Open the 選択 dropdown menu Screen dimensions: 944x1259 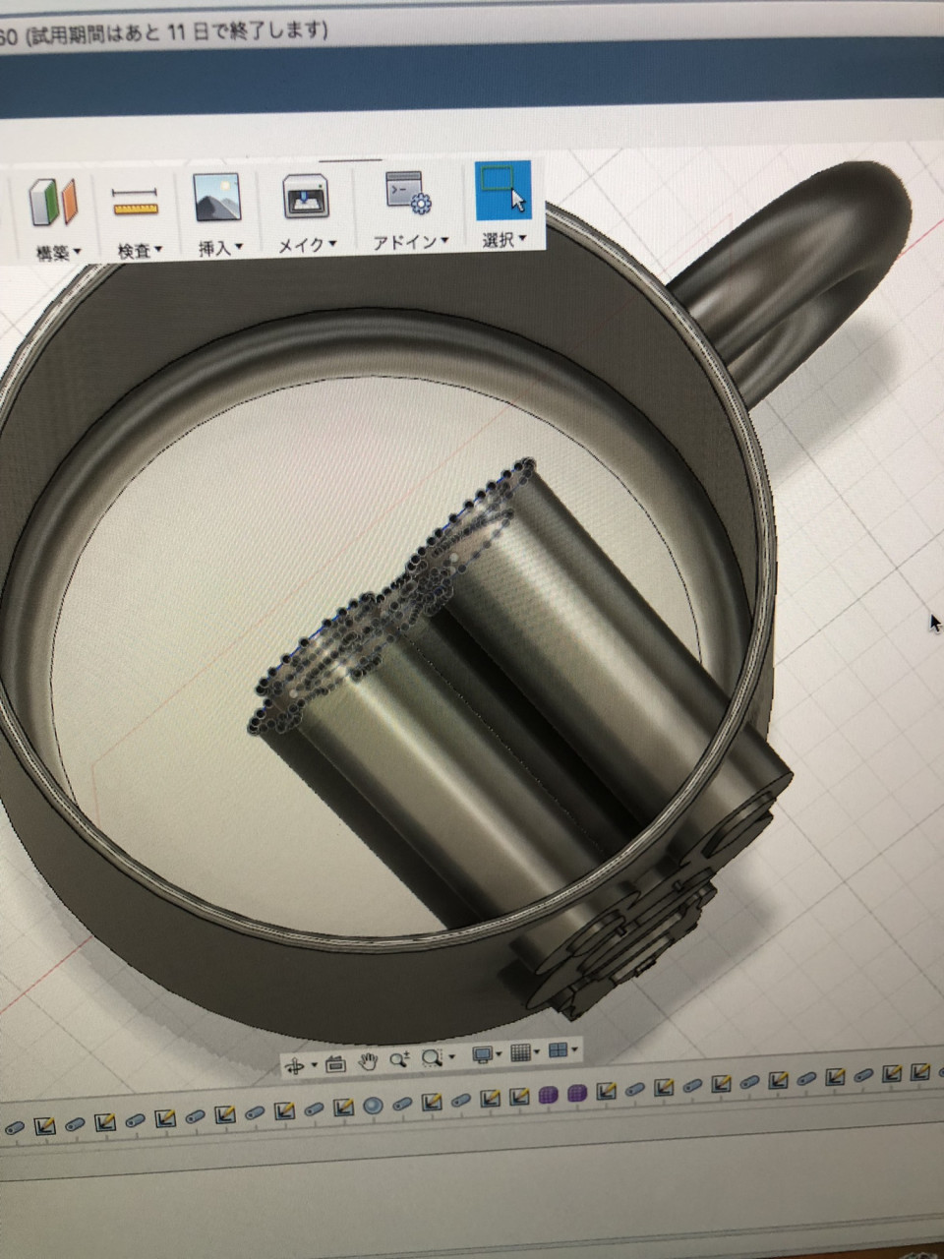click(x=503, y=239)
